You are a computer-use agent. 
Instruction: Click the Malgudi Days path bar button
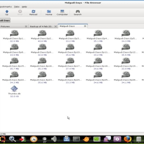point(5,21)
